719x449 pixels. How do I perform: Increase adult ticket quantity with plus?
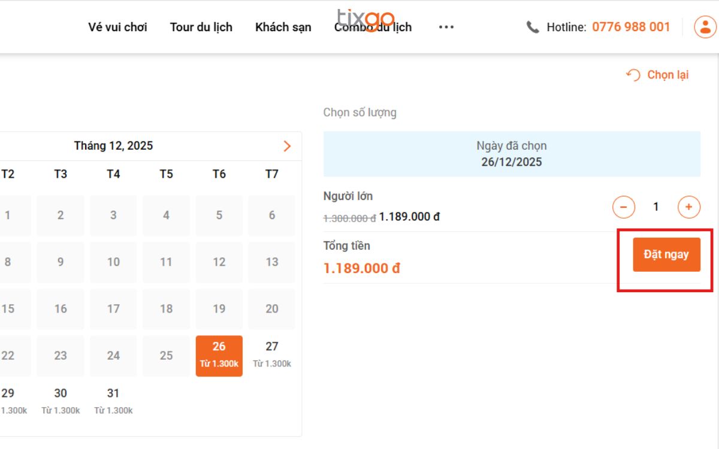688,207
